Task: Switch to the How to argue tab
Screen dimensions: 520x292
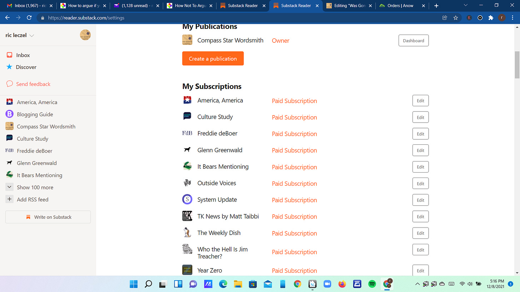Action: point(82,6)
